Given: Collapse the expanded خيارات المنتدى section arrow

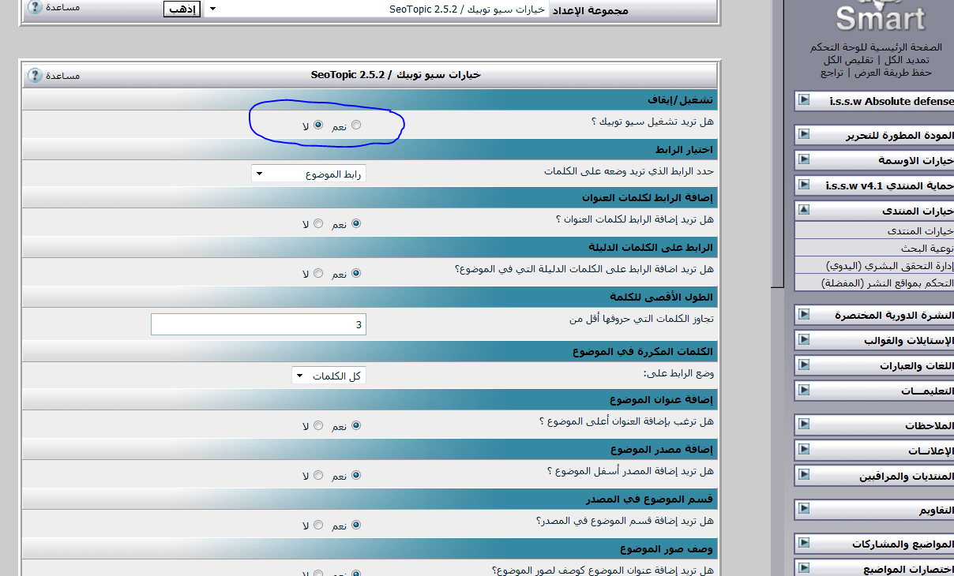Looking at the screenshot, I should (804, 211).
